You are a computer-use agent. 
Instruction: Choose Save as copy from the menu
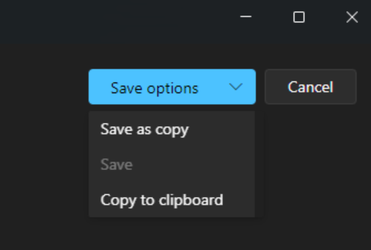[172, 129]
